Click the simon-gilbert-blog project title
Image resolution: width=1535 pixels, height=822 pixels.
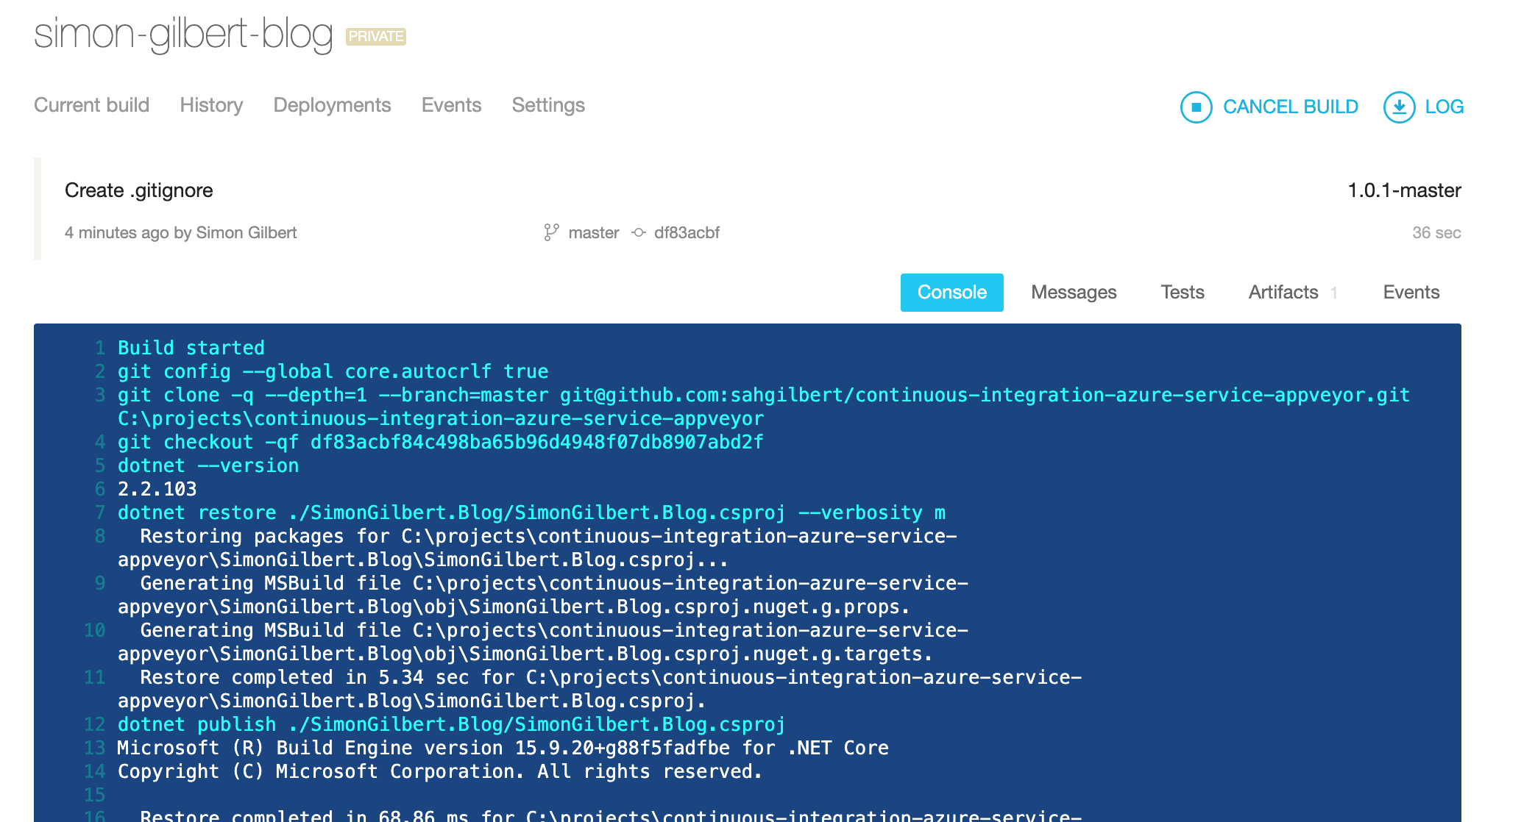[183, 35]
